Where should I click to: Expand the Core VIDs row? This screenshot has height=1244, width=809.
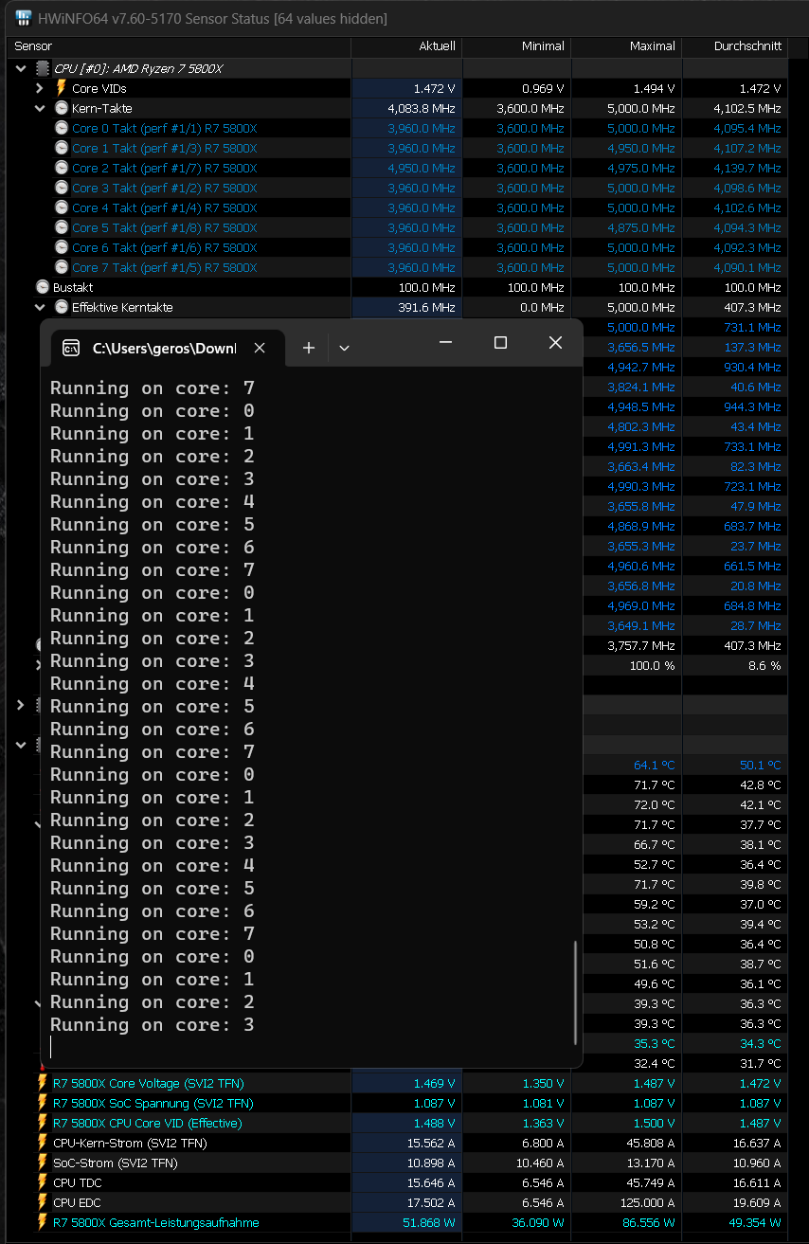coord(39,88)
